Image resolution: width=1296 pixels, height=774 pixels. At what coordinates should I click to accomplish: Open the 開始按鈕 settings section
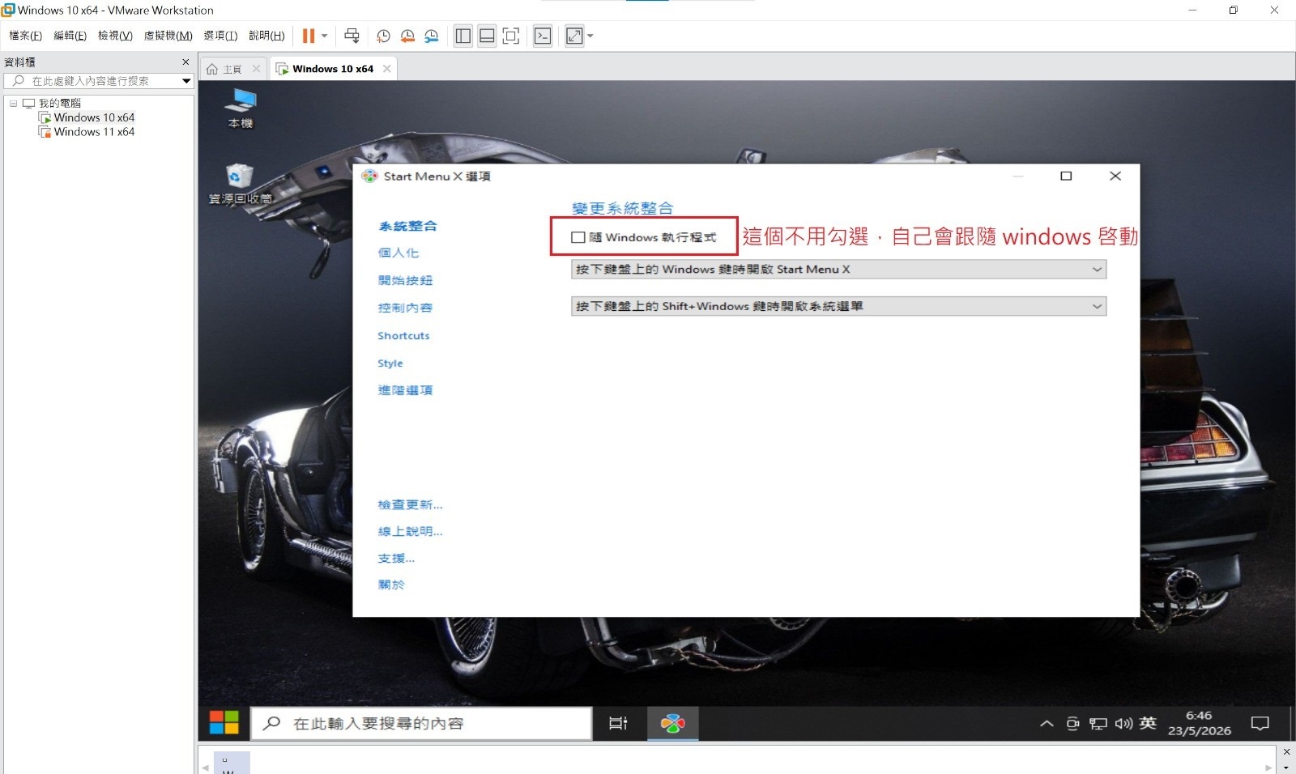point(405,280)
